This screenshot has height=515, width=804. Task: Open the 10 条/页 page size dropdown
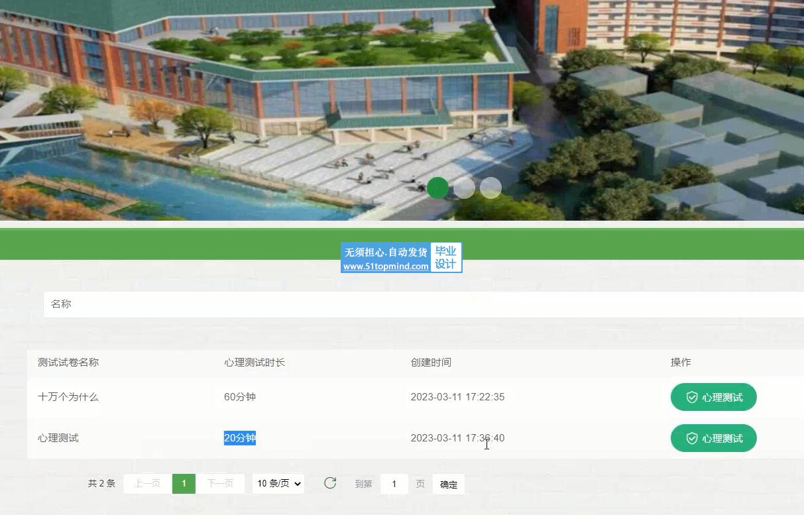[278, 484]
